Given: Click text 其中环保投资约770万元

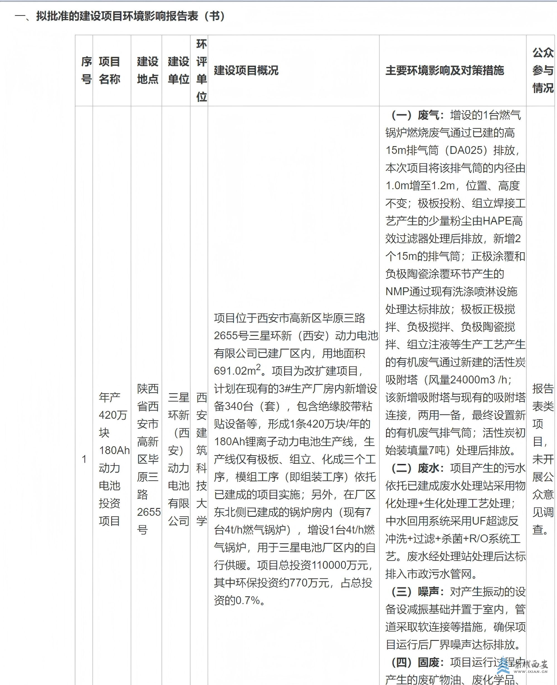Looking at the screenshot, I should pyautogui.click(x=272, y=583).
